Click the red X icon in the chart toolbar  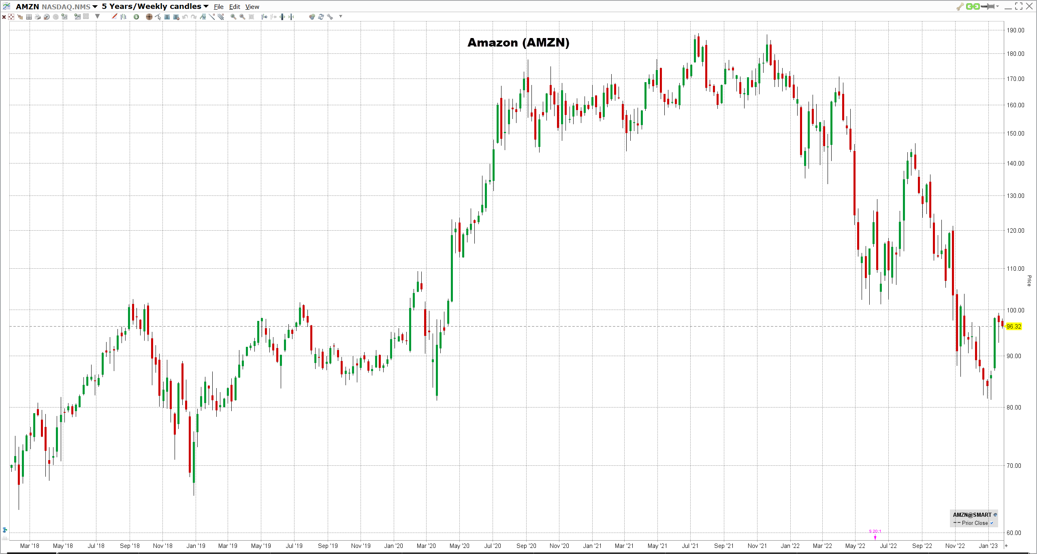coord(4,17)
